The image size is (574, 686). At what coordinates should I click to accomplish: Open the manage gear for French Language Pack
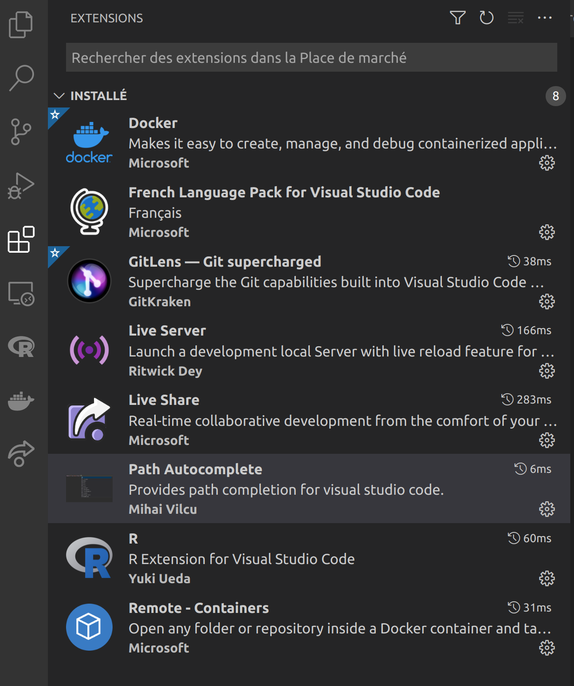(547, 232)
